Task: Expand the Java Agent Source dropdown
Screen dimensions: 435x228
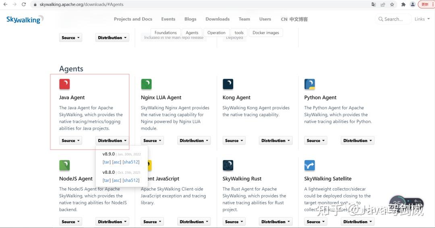Action: pos(71,140)
